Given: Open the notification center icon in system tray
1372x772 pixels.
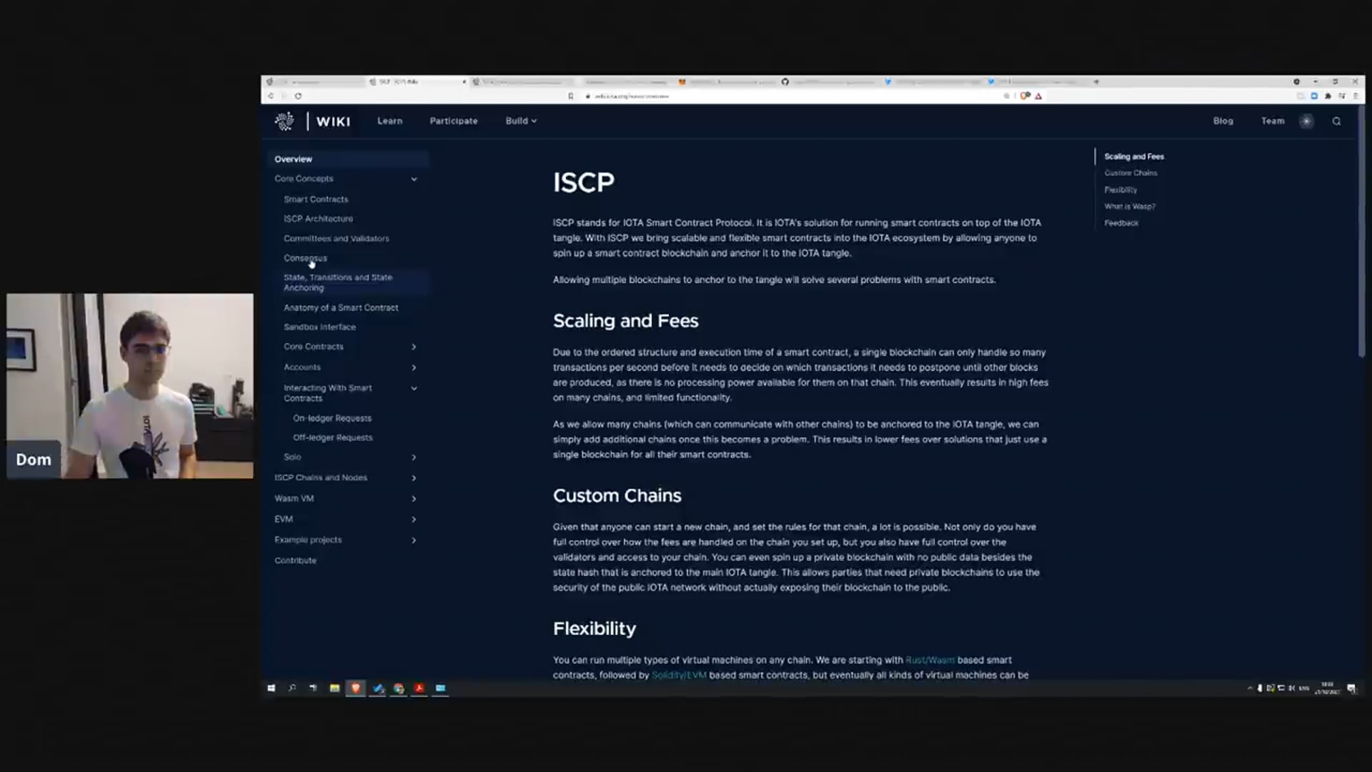Looking at the screenshot, I should coord(1351,688).
